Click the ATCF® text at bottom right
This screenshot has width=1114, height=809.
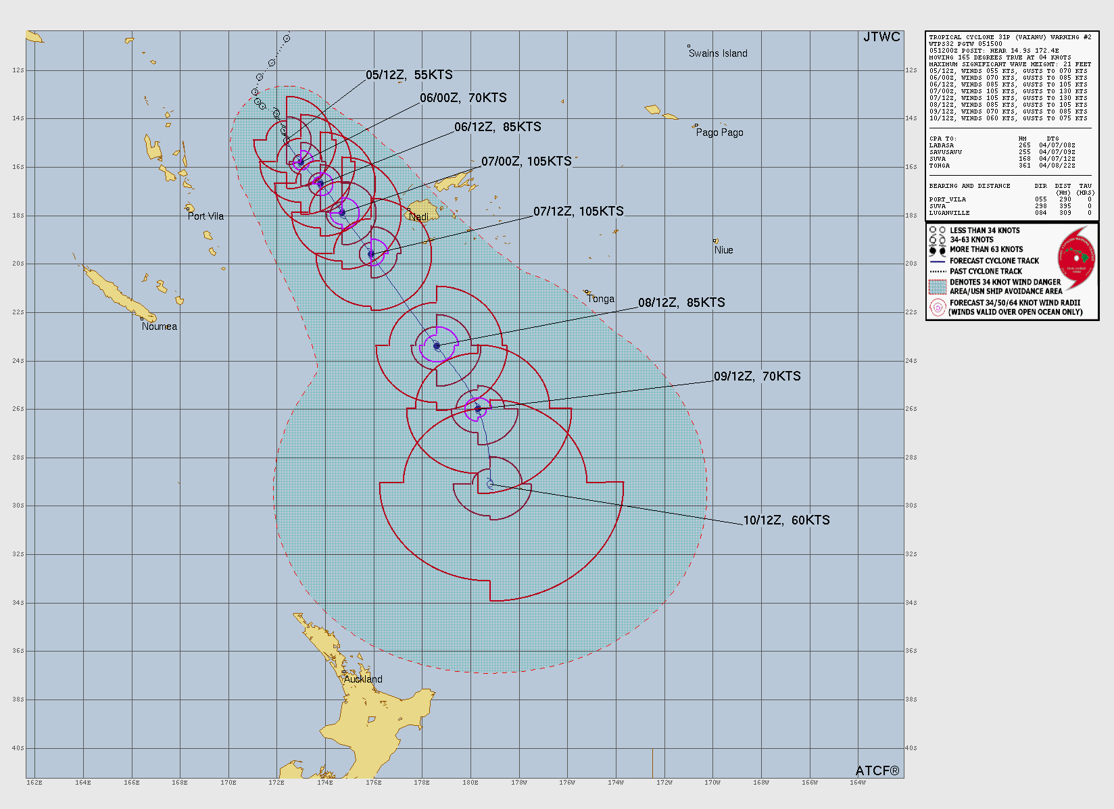877,770
